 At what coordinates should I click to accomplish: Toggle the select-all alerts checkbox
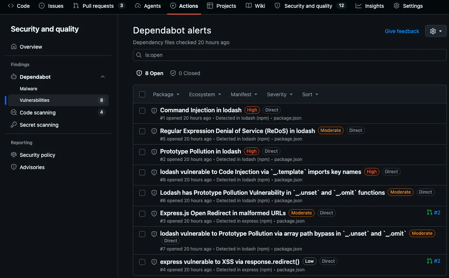[x=142, y=94]
